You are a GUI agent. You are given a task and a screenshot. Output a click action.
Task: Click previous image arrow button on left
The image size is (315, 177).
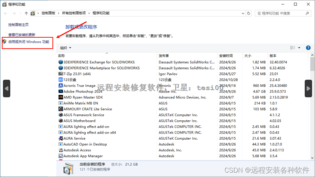7,88
